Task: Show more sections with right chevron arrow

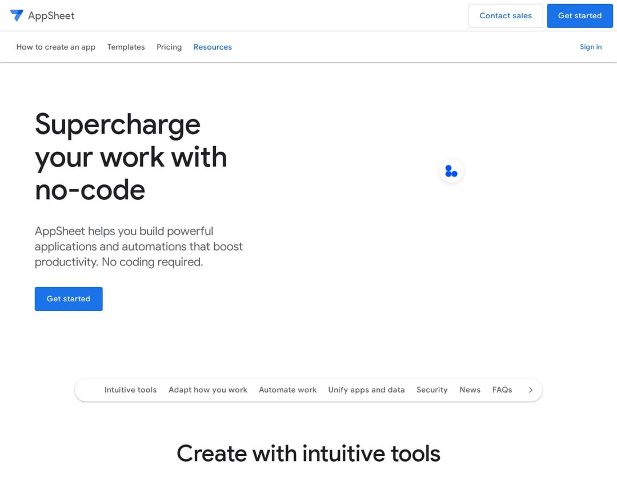Action: pos(530,390)
